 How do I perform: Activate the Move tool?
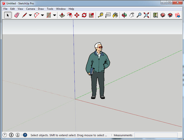[77, 15]
